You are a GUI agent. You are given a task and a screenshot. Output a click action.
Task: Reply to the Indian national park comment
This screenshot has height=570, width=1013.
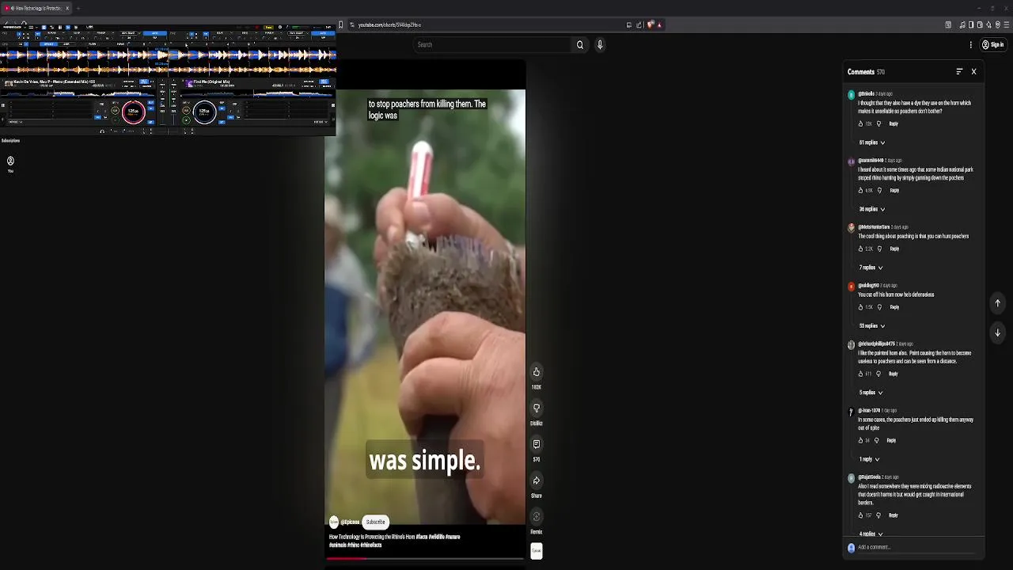point(894,191)
